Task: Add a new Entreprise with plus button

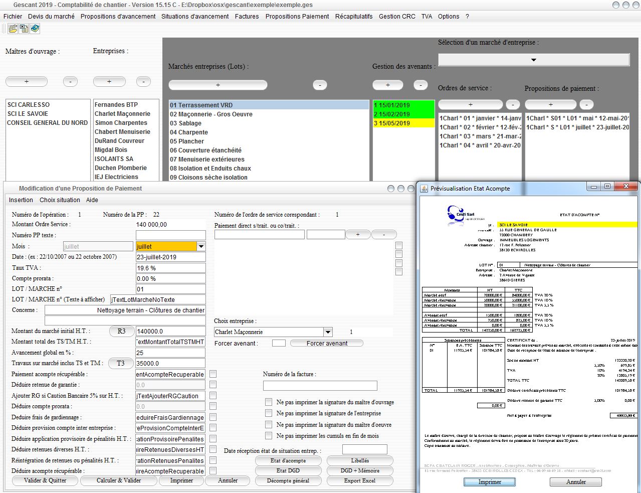Action: pyautogui.click(x=109, y=81)
